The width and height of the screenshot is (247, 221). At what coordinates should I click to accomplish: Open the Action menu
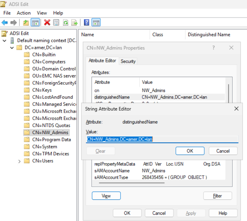click(x=23, y=13)
